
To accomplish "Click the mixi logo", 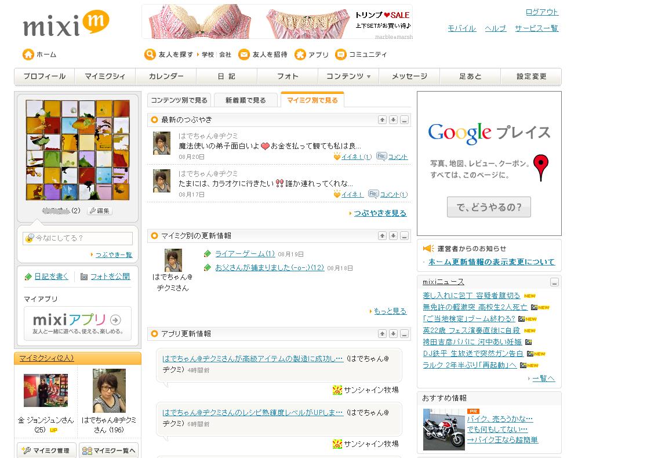I will click(66, 24).
